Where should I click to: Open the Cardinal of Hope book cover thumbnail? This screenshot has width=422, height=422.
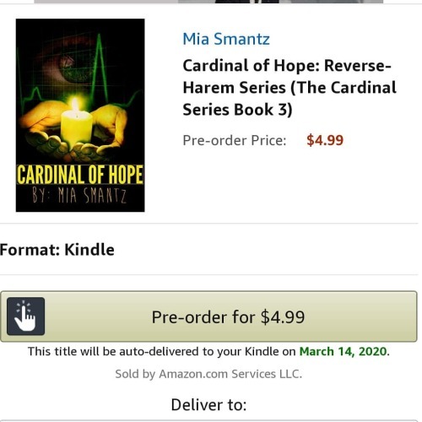tap(80, 116)
